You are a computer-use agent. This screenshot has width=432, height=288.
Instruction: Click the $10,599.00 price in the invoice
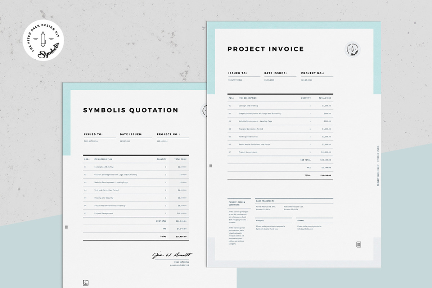pyautogui.click(x=326, y=152)
